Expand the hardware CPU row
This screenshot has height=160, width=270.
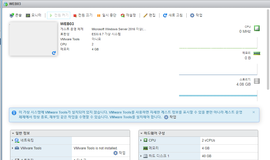[141, 140]
